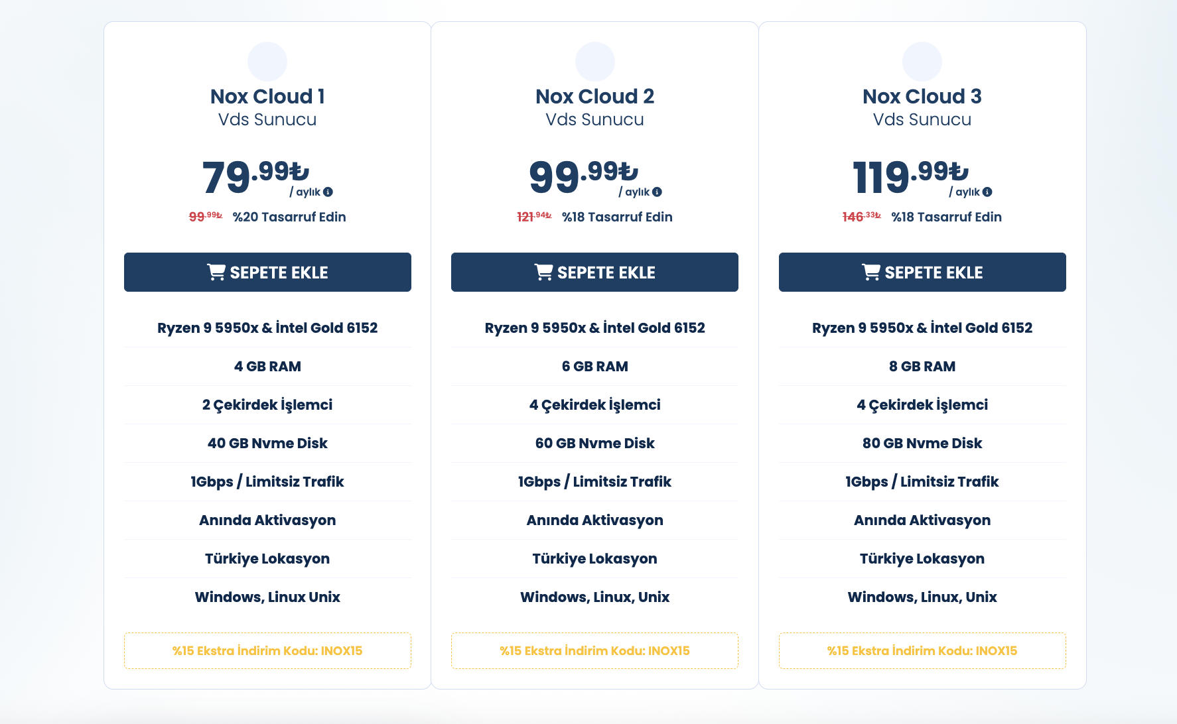Click Anında Aktivasyon on Nox Cloud 3
1177x724 pixels.
coord(922,520)
